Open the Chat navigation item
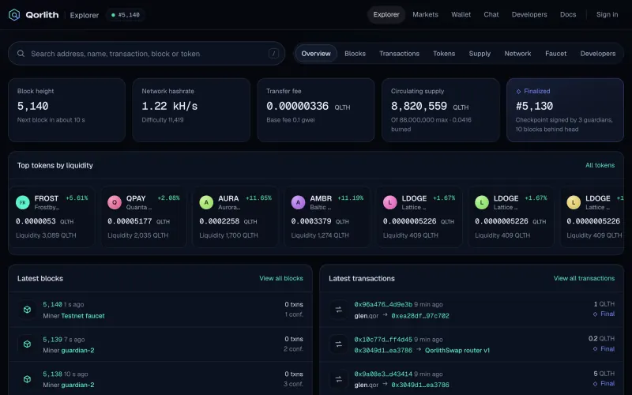632x395 pixels. tap(491, 14)
